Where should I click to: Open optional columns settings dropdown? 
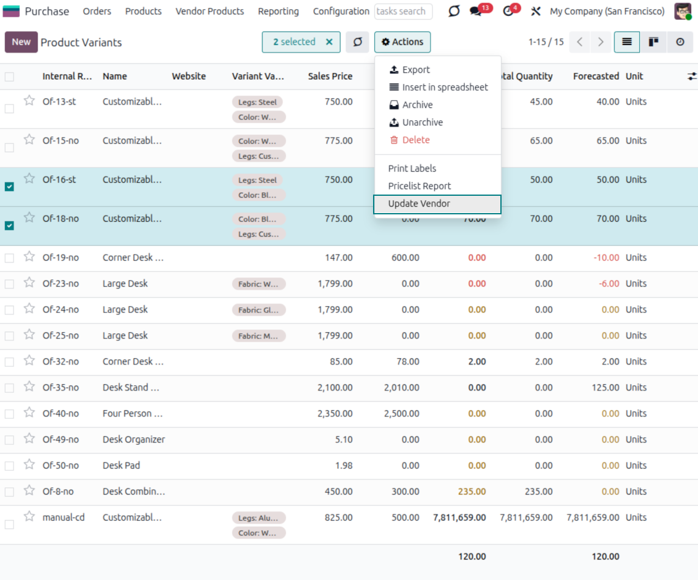tap(692, 76)
